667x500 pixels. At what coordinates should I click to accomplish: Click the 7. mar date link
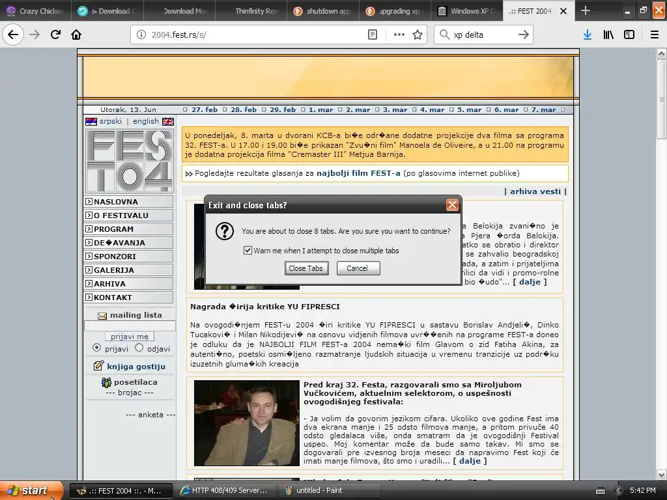(x=543, y=109)
